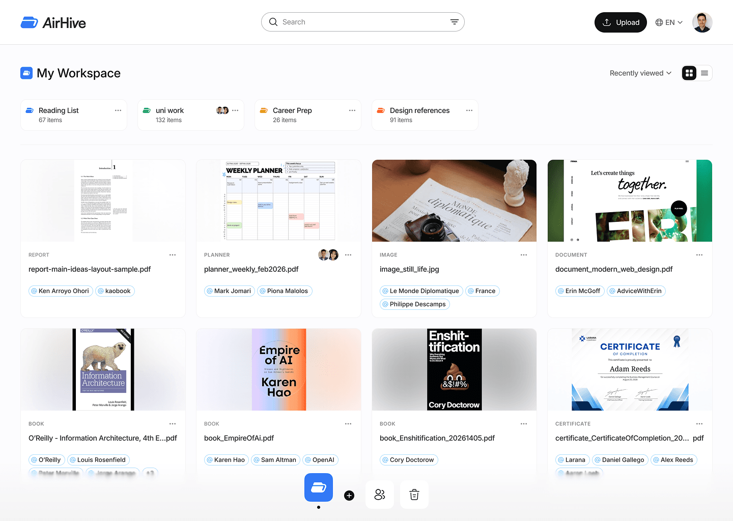Select the Louis Rosenfeld tag

[99, 460]
